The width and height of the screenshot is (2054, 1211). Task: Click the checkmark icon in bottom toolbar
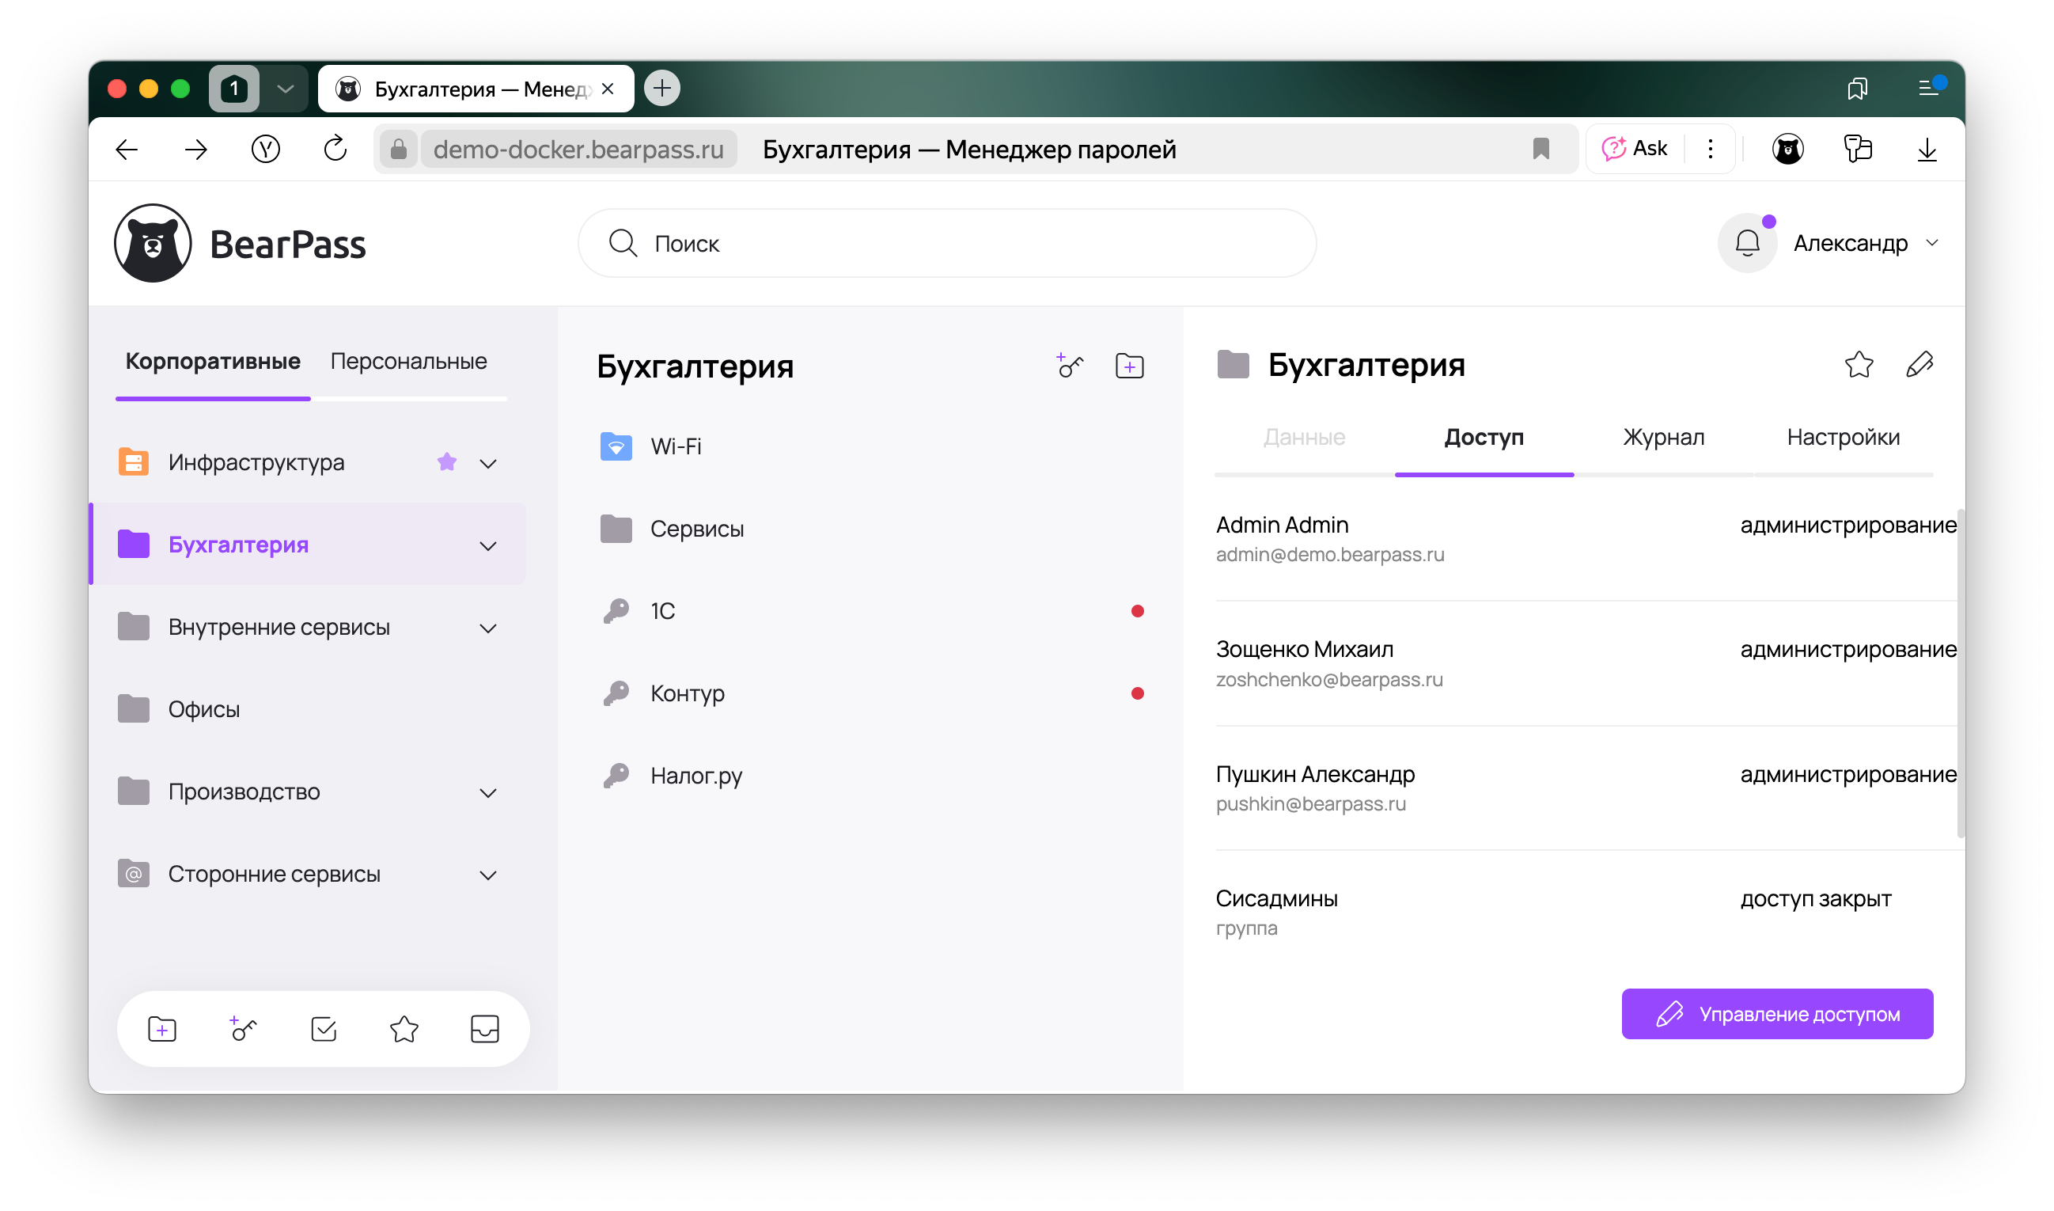point(324,1030)
